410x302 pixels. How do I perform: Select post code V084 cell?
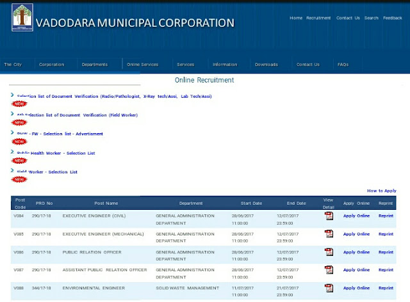coord(19,216)
